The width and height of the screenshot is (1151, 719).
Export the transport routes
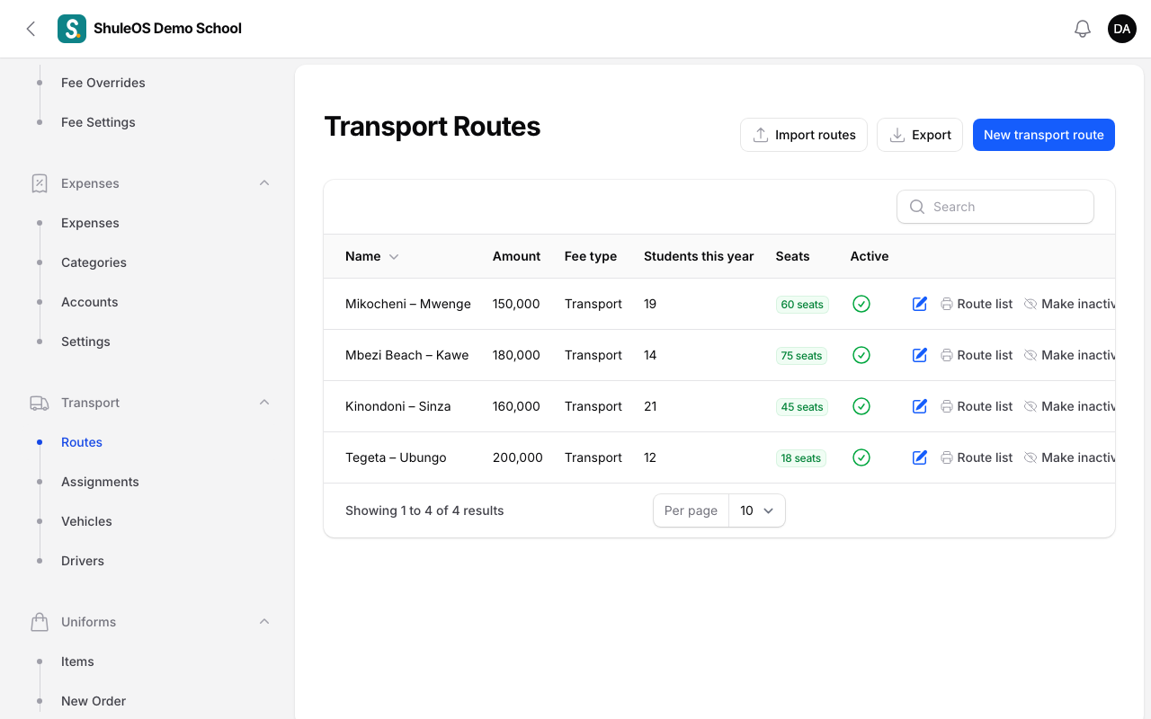pos(920,135)
